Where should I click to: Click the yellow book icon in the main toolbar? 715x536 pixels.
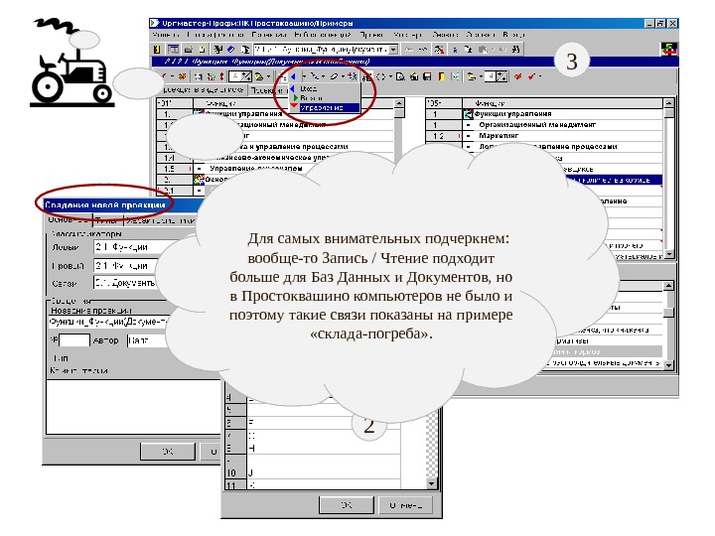click(157, 50)
